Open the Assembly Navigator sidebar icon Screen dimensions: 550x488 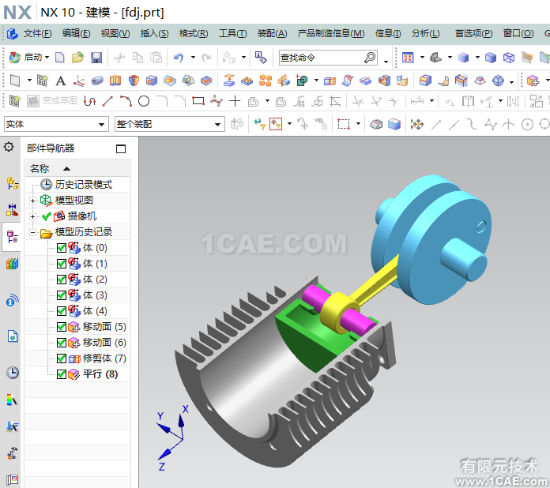[x=13, y=182]
